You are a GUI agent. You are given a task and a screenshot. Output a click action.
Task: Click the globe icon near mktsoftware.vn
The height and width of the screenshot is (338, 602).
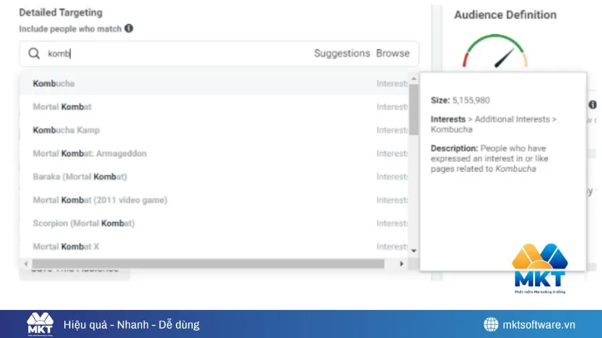click(491, 325)
